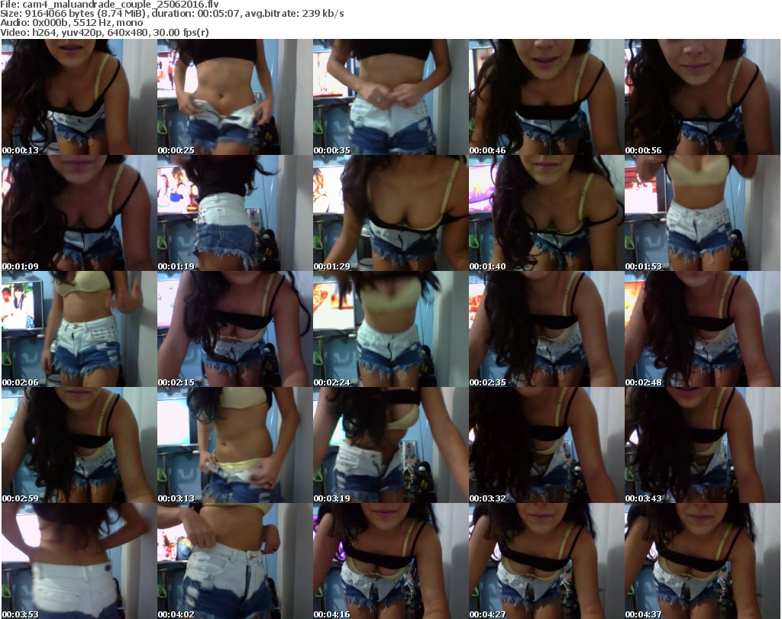
Task: Open the frame at 00:01:53
Action: coord(703,213)
